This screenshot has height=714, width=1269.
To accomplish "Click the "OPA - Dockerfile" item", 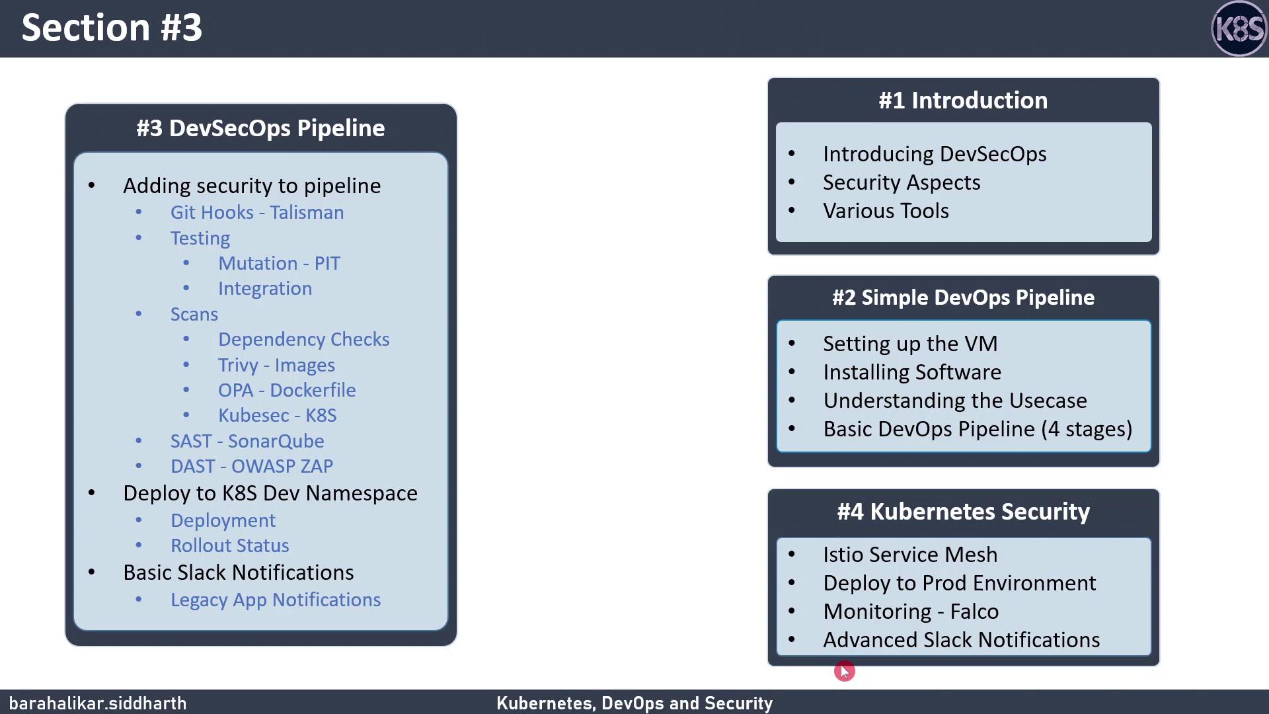I will pyautogui.click(x=287, y=390).
